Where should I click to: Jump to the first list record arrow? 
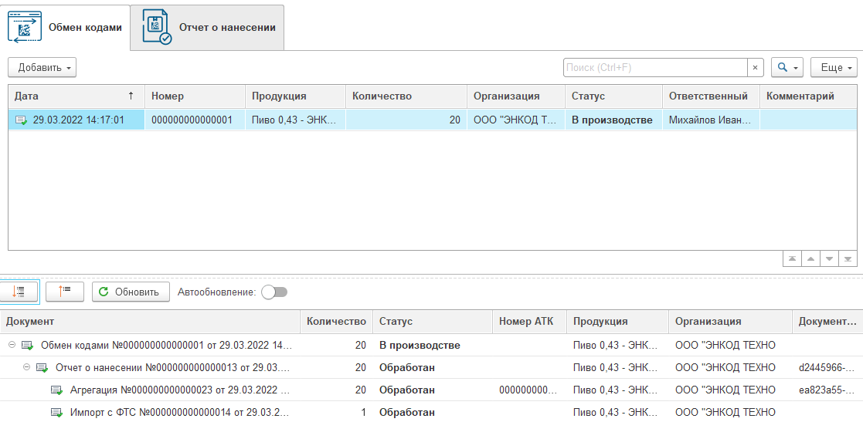tap(793, 259)
